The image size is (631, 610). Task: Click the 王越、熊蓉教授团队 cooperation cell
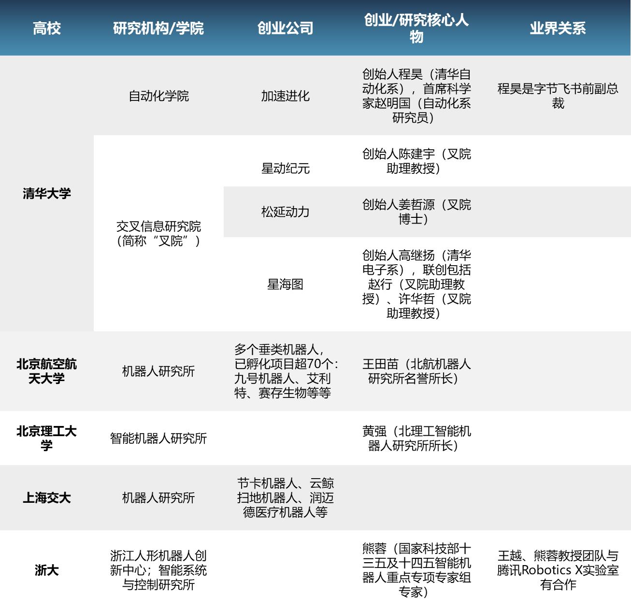pyautogui.click(x=558, y=570)
